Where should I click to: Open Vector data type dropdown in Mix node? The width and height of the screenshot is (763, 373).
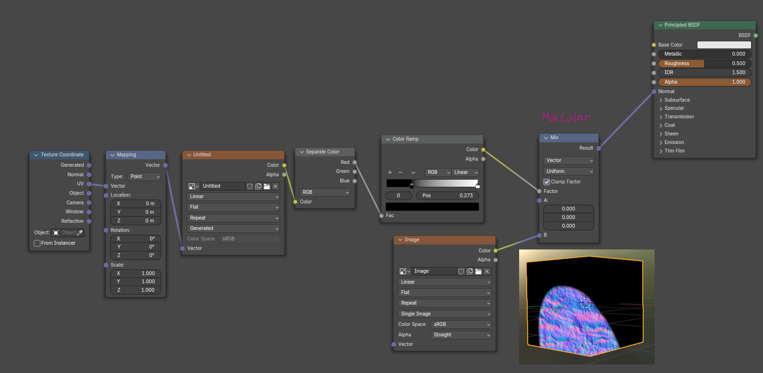(x=569, y=161)
